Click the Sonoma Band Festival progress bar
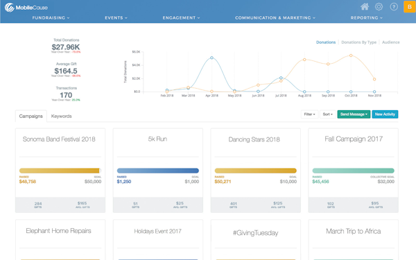Viewport: 416px width, 260px height. 60,171
